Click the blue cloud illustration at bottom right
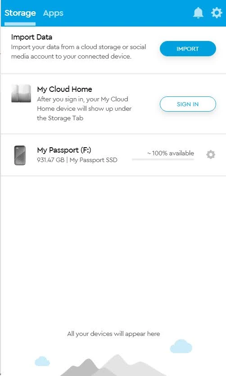This screenshot has height=376, width=226. 181,346
